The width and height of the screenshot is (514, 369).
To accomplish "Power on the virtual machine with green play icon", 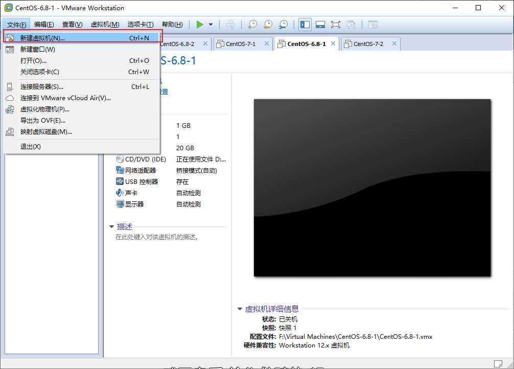I will click(200, 25).
